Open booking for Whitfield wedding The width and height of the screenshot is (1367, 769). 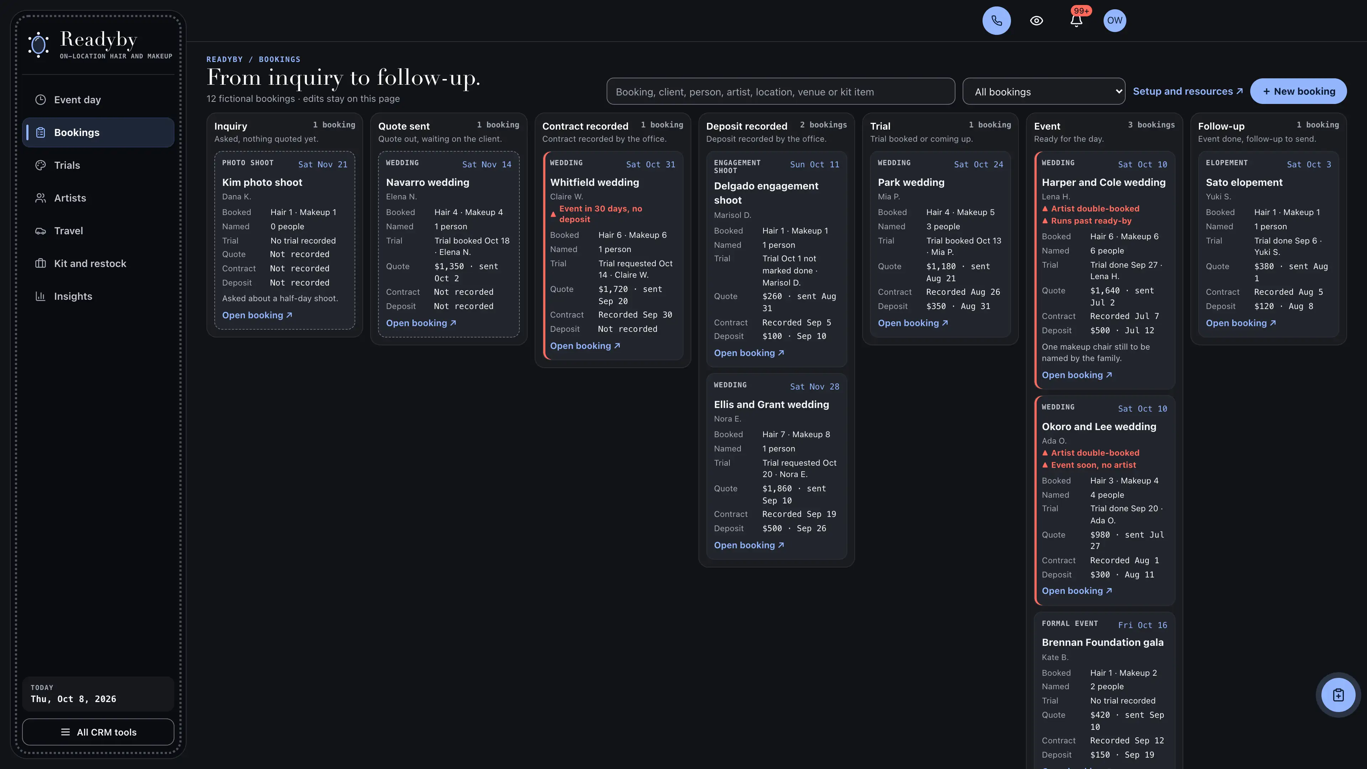[585, 346]
